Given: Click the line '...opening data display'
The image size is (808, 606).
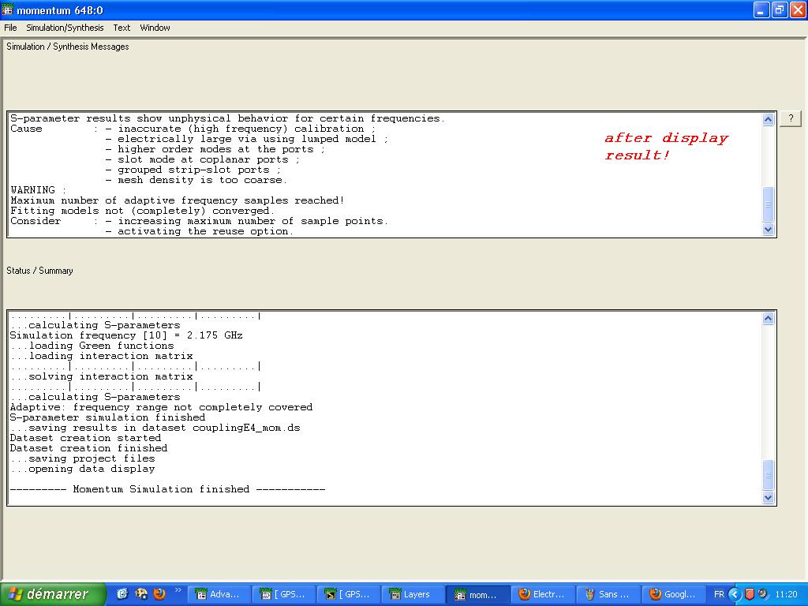Looking at the screenshot, I should tap(82, 469).
